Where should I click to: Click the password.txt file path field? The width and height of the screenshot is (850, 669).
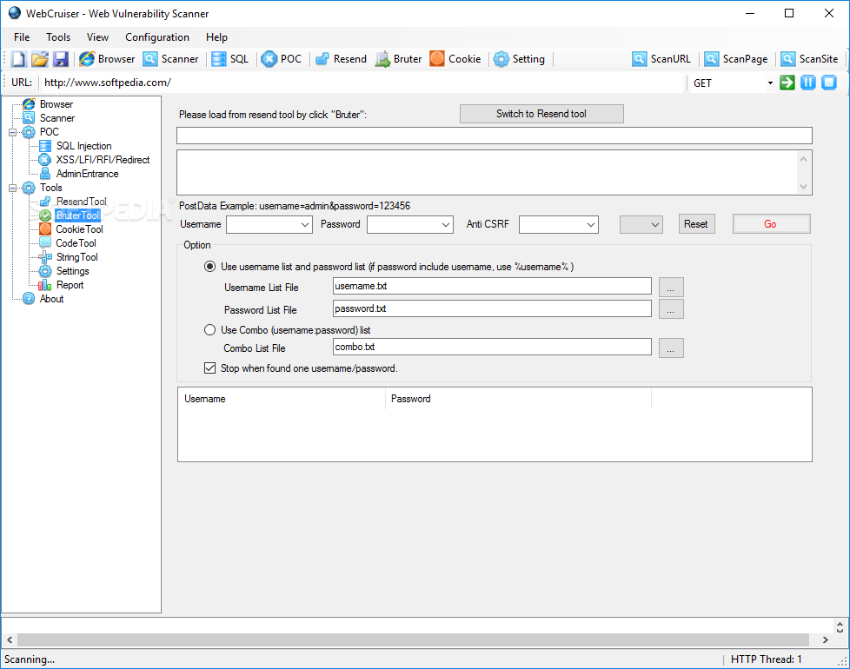(x=492, y=308)
